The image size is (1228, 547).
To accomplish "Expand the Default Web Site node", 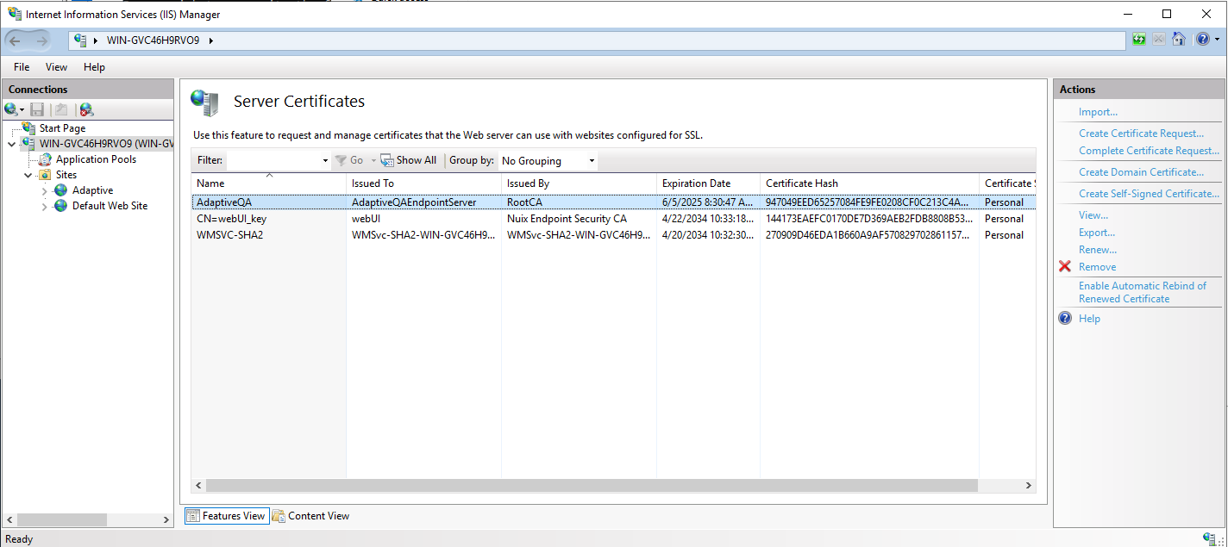I will (45, 206).
